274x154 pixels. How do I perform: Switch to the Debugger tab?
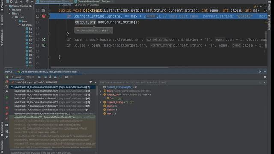point(17,77)
